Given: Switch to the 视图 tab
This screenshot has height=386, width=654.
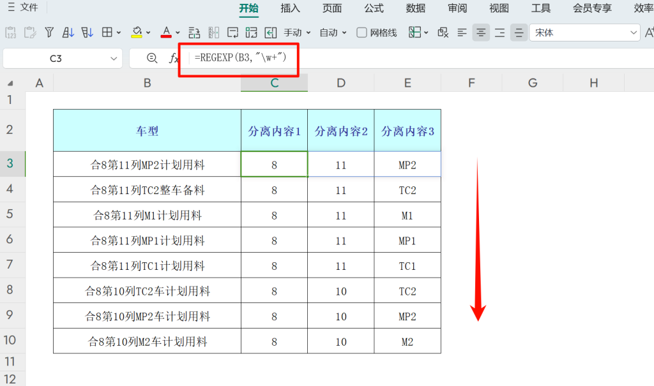Looking at the screenshot, I should point(499,8).
